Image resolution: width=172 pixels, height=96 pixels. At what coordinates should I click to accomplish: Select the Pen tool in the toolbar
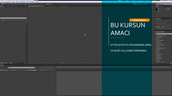tap(17, 4)
